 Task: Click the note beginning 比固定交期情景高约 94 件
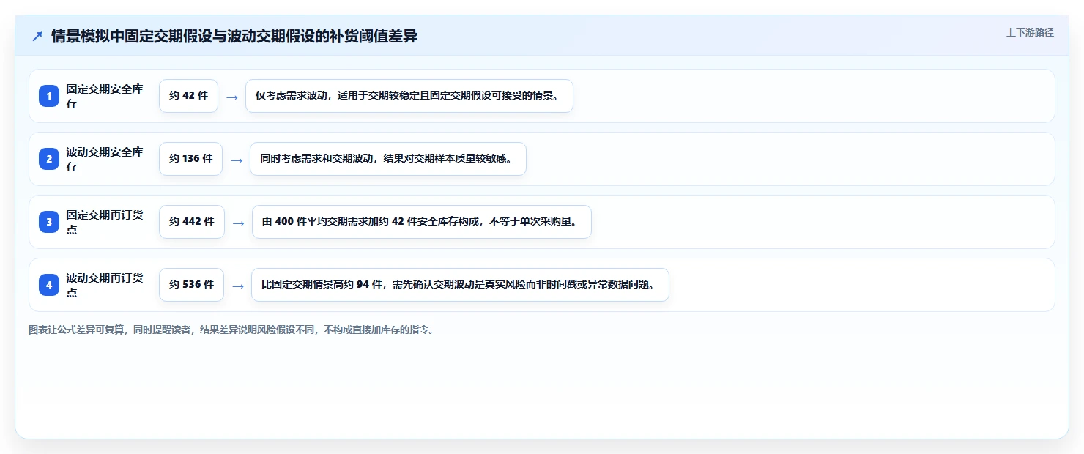(460, 285)
